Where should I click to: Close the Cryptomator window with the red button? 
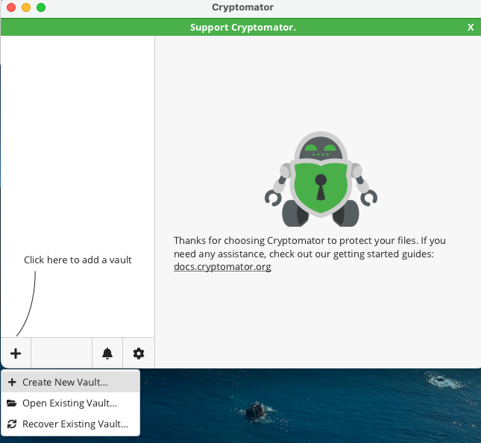click(x=11, y=7)
